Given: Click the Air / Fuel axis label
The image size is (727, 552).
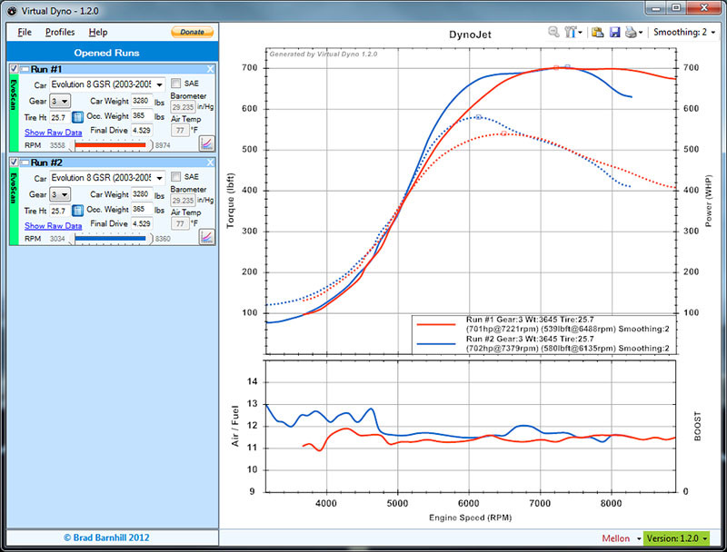Looking at the screenshot, I should click(x=235, y=426).
